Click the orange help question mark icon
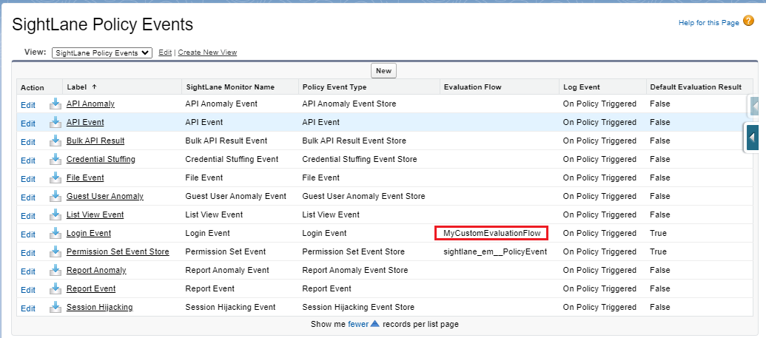 pos(748,21)
